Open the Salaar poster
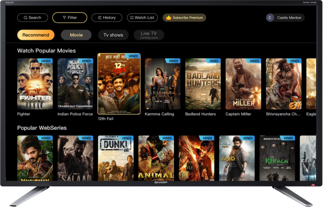327x208 pixels. 75,158
